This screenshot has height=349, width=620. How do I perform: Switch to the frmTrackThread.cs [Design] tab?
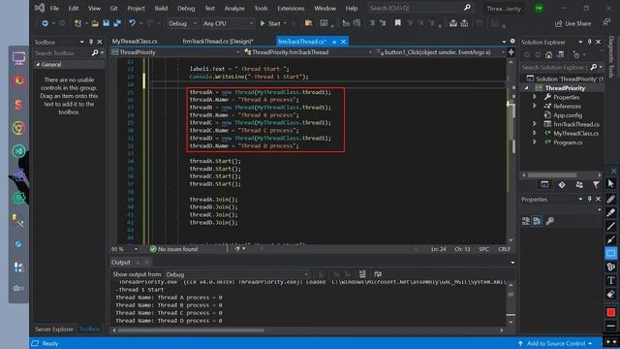[x=217, y=41]
